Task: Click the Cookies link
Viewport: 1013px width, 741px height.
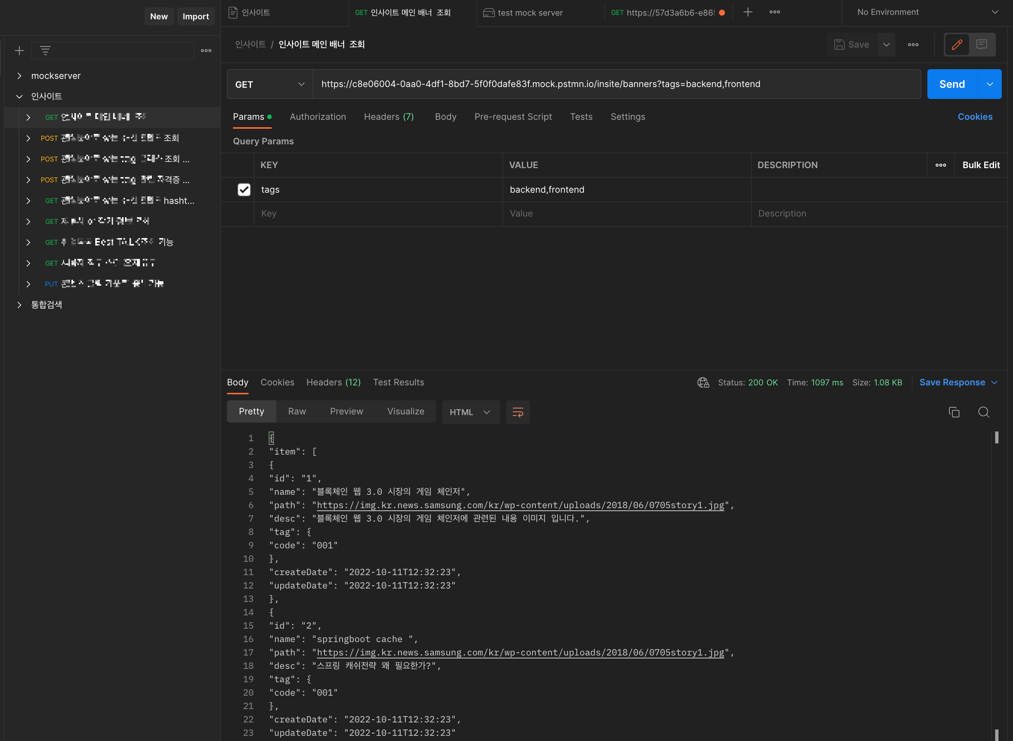Action: (x=975, y=117)
